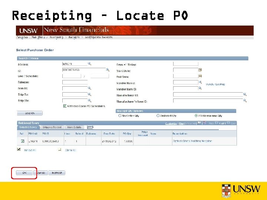Image resolution: width=267 pixels, height=200 pixels.
Task: Open Favorites in navigation breadcrumb
Action: (x=22, y=37)
